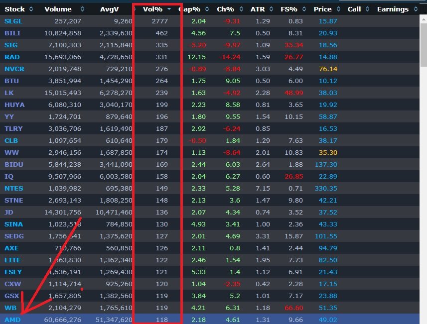Sort by FS% column sort arrows
The height and width of the screenshot is (324, 427).
(x=304, y=9)
